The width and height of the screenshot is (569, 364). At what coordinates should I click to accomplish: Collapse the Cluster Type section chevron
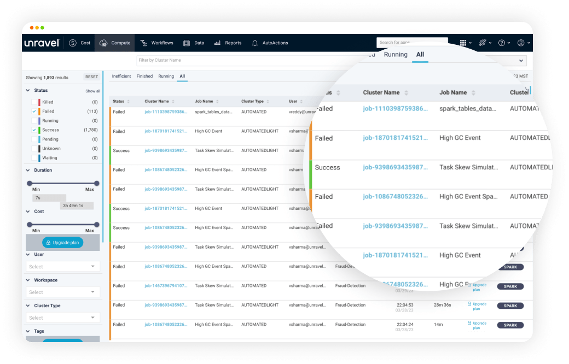click(28, 306)
